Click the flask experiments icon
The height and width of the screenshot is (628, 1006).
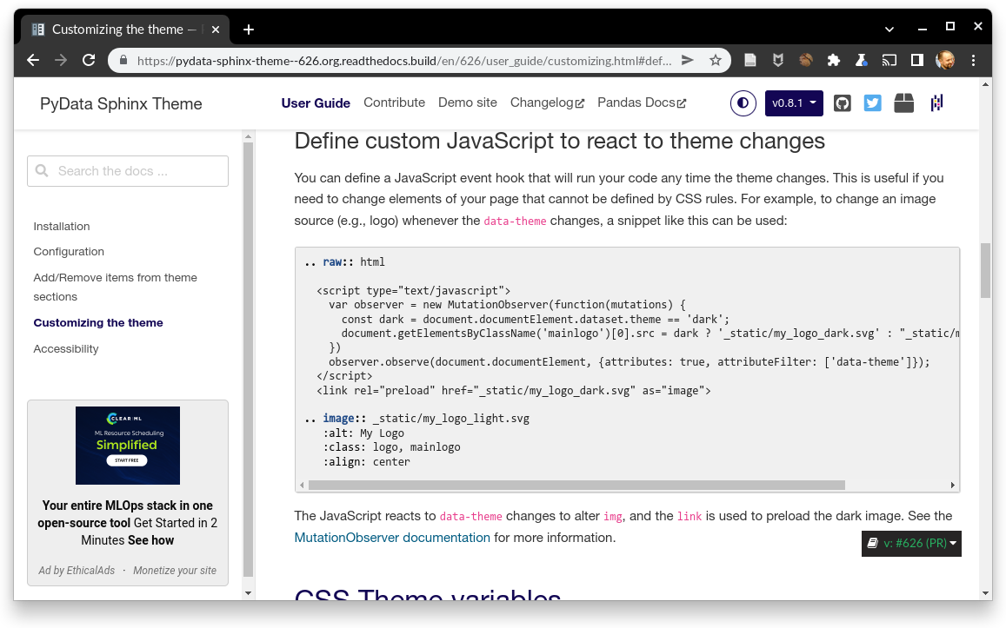pyautogui.click(x=861, y=60)
